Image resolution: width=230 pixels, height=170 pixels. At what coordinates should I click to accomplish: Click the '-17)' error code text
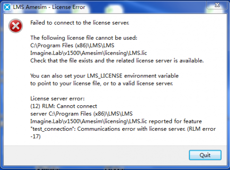[x=35, y=136]
